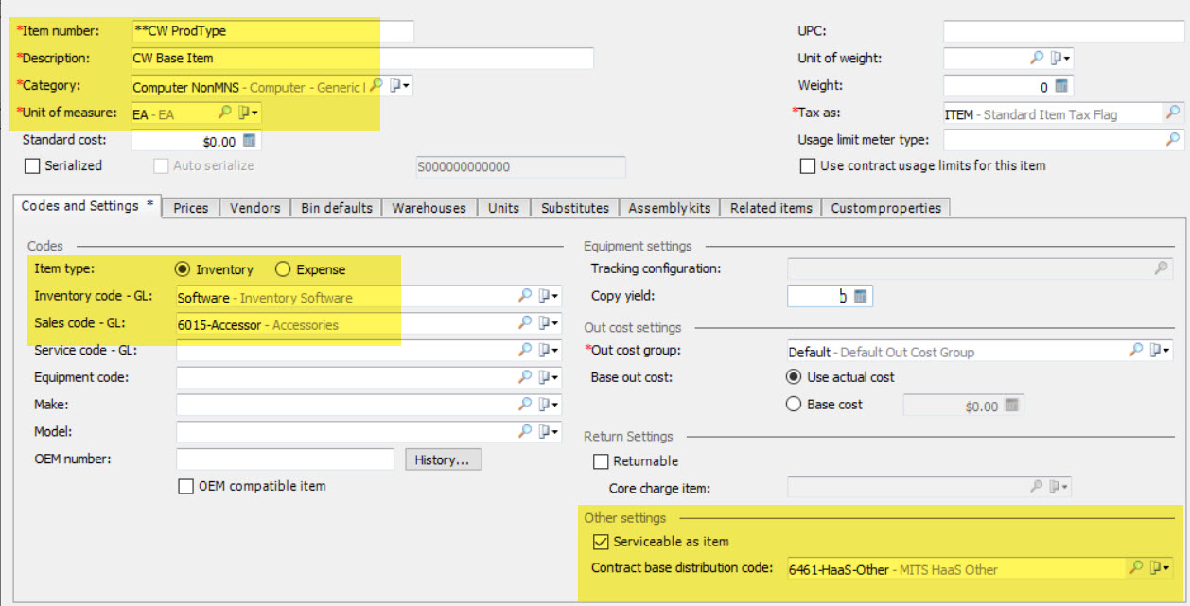This screenshot has width=1190, height=606.
Task: Select the Expense item type radio
Action: pyautogui.click(x=282, y=269)
